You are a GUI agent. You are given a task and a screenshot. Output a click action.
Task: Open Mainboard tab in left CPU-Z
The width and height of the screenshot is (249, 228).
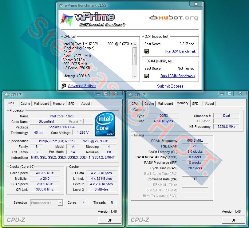[41, 104]
